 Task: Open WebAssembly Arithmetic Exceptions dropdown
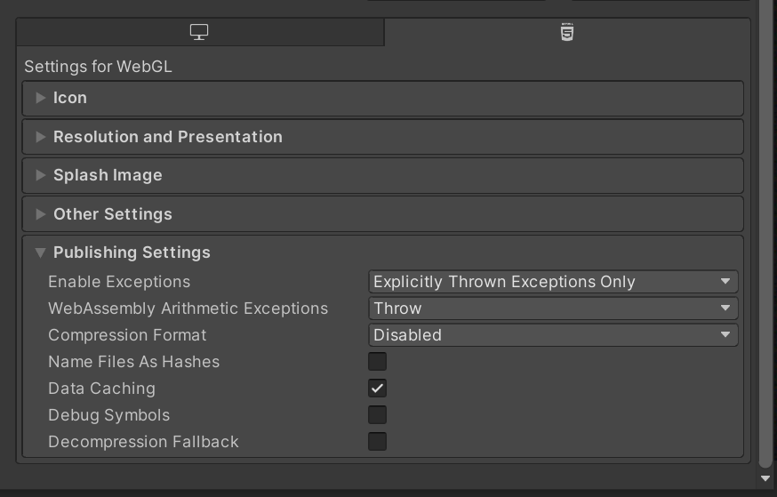(x=553, y=309)
